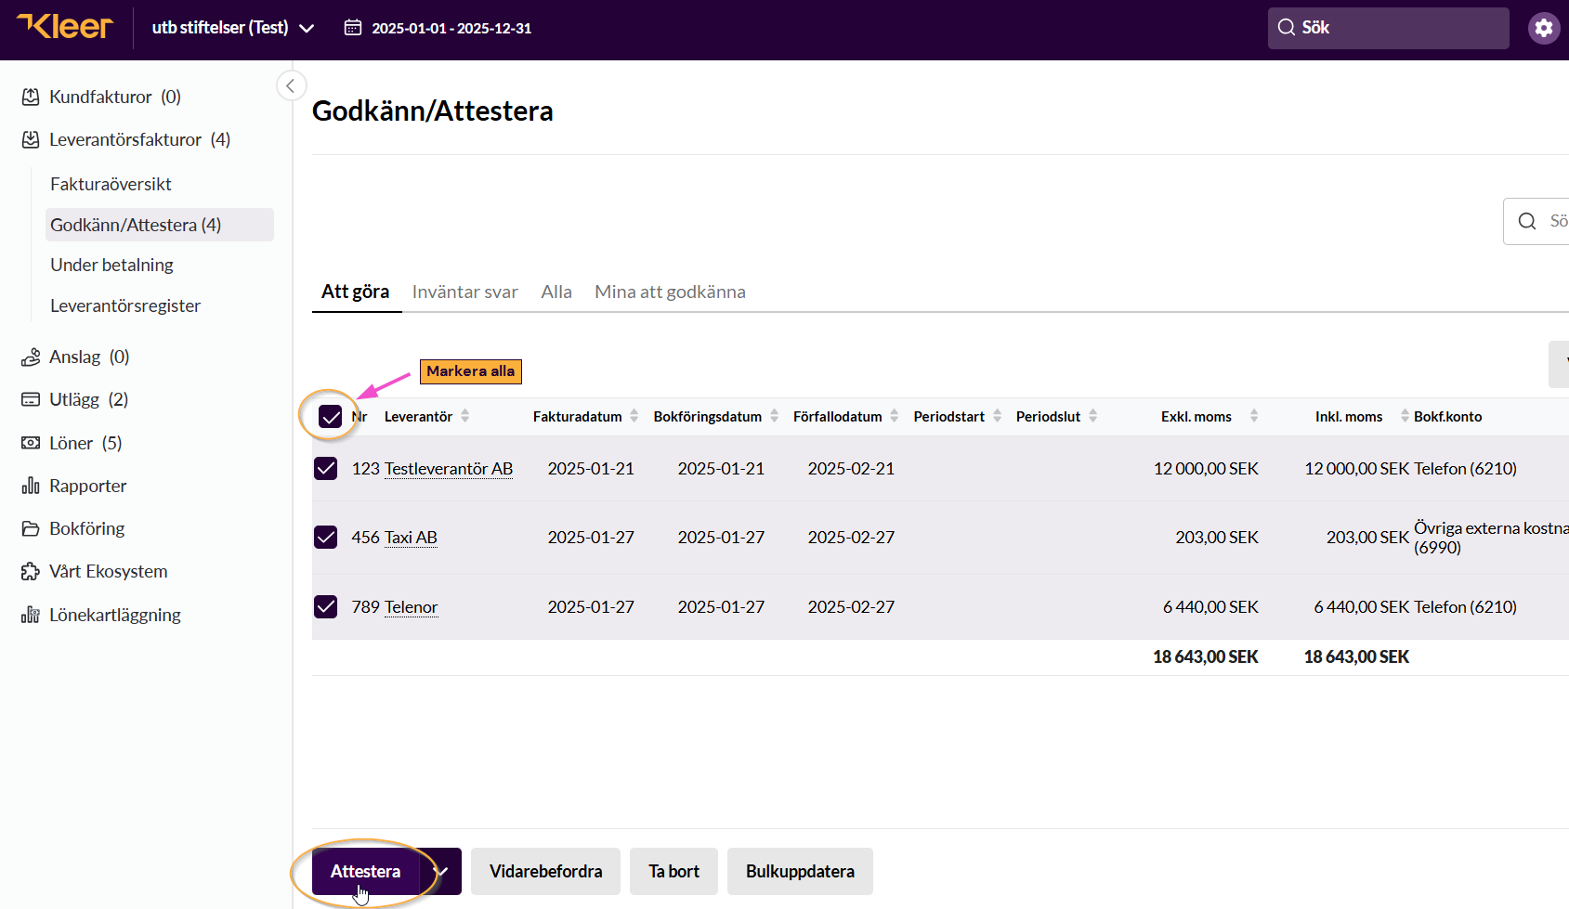Screen dimensions: 1569x909
Task: Sort by Bokföringsdatum column arrows
Action: coord(774,416)
